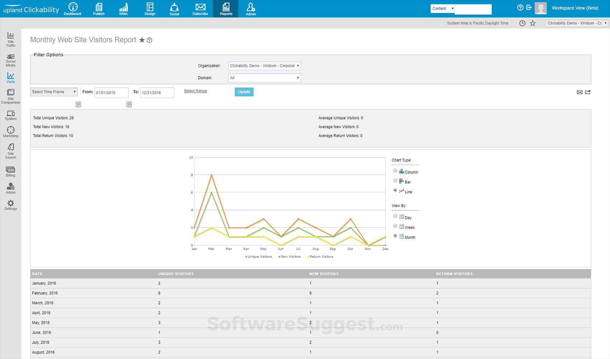Open the Site Comparison section
This screenshot has width=610, height=359.
10,96
